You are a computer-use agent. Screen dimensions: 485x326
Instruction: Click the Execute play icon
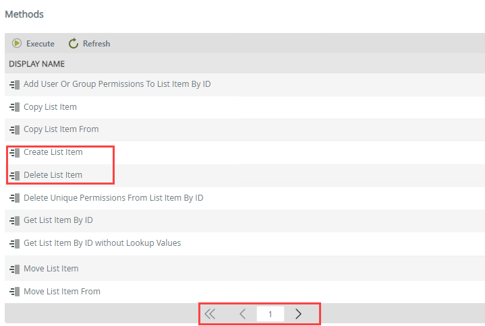[x=17, y=43]
